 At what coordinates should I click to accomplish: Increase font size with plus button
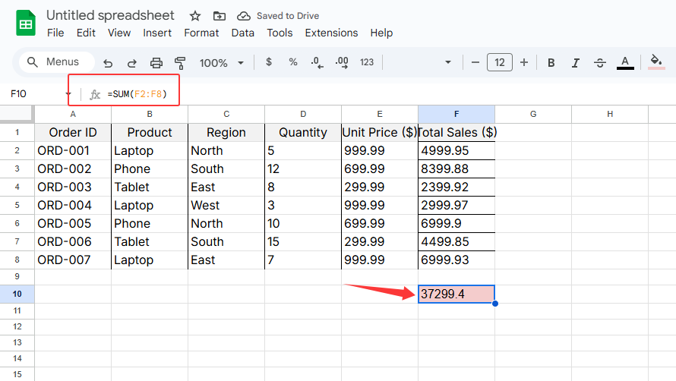524,62
